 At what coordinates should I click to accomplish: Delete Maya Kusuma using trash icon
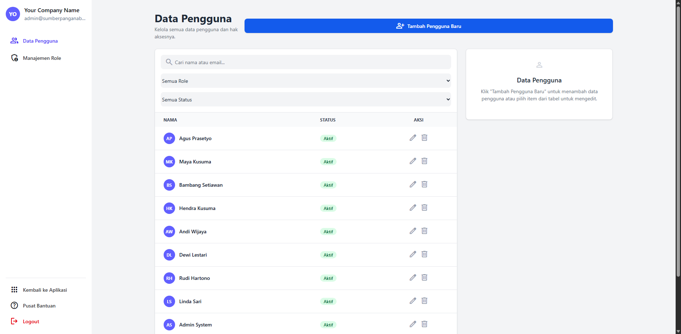pos(424,161)
